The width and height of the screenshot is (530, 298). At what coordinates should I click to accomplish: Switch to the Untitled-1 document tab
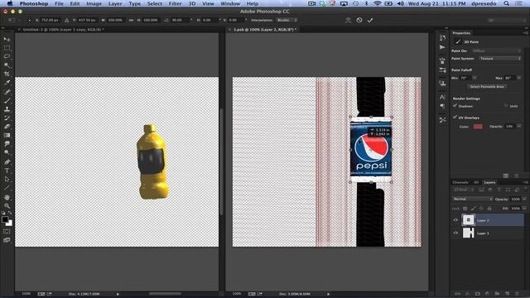pyautogui.click(x=63, y=30)
